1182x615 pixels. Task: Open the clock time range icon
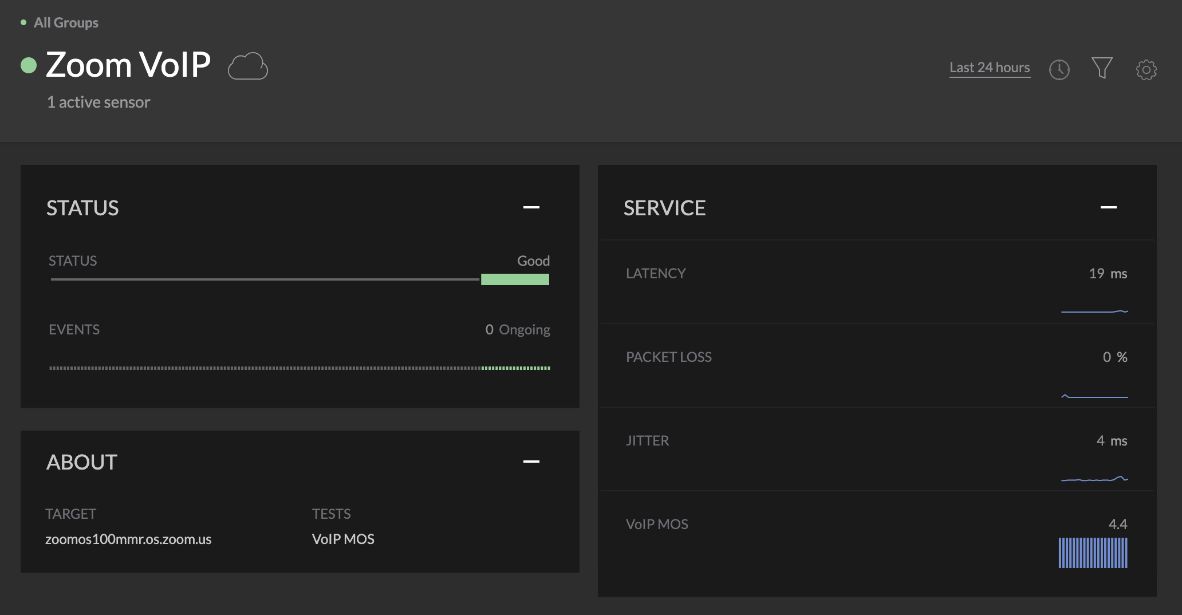tap(1059, 70)
